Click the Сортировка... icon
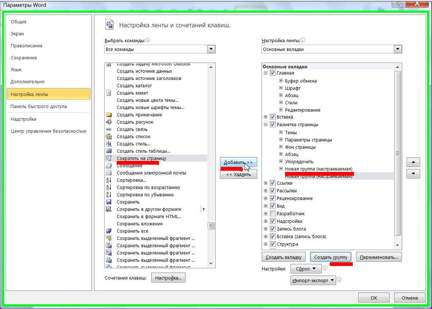 tap(108, 180)
